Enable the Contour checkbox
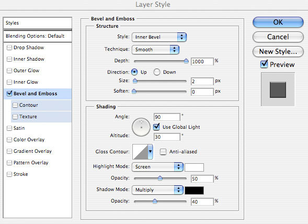 15,105
